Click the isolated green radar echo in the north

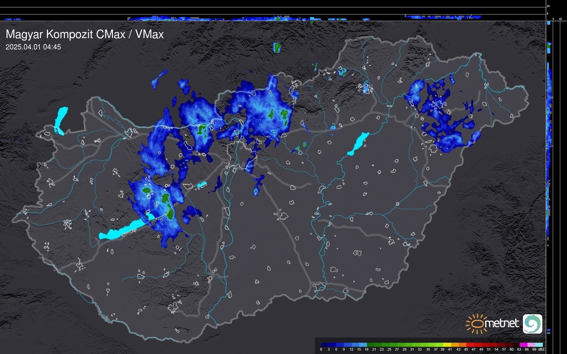(x=277, y=48)
